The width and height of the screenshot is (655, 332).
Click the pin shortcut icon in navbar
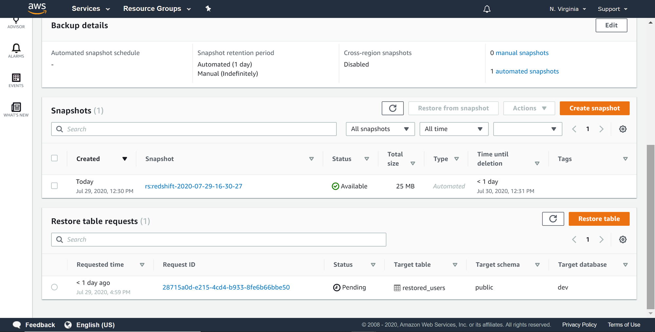tap(208, 9)
